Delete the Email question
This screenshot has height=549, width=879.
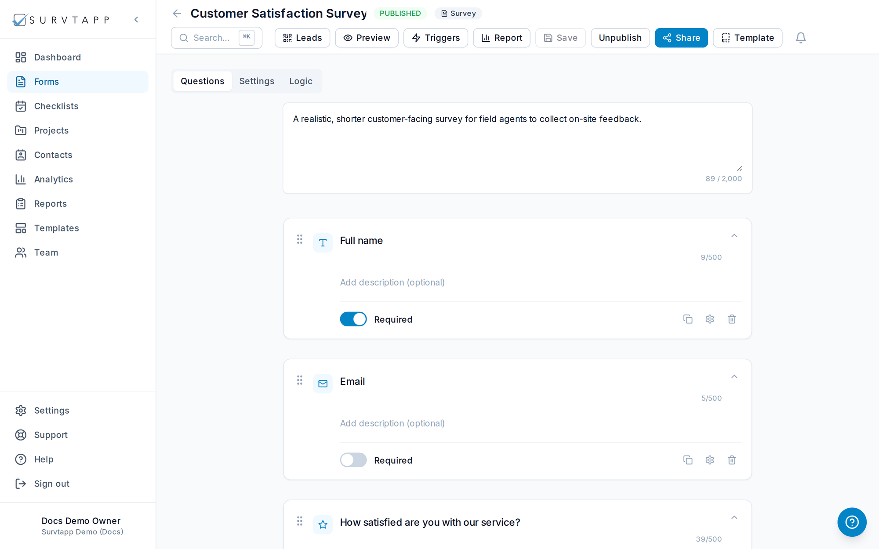coord(732,460)
